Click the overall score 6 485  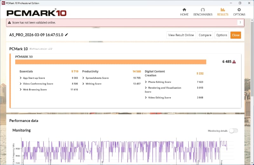click(x=227, y=61)
